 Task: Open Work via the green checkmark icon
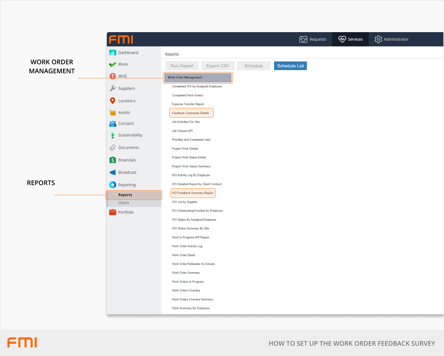tap(113, 65)
